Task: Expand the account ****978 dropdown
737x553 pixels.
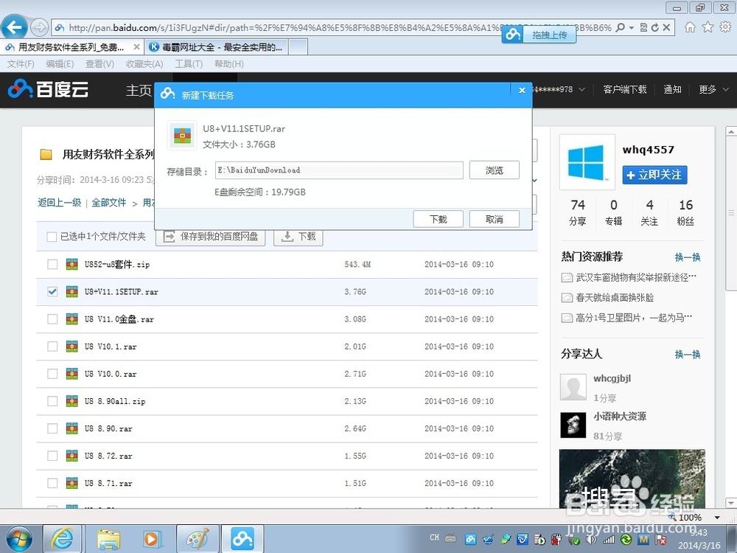Action: pos(581,89)
